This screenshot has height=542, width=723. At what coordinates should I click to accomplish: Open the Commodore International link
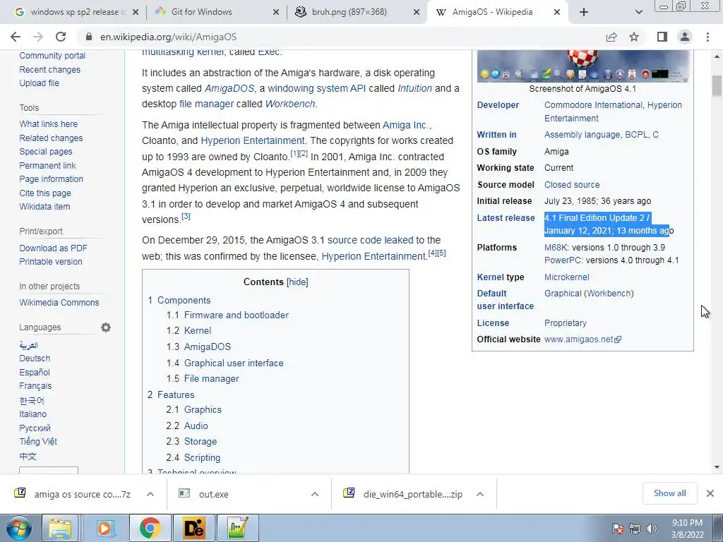pos(593,105)
